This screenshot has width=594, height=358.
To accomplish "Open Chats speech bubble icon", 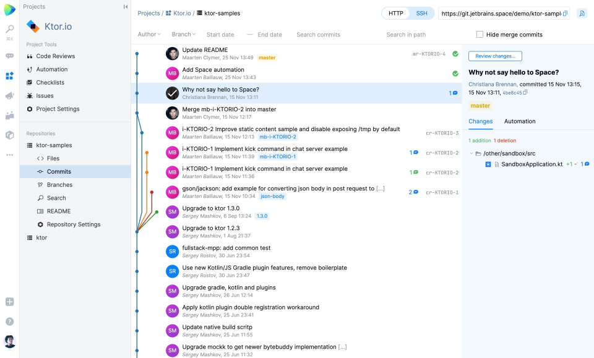I will click(10, 56).
